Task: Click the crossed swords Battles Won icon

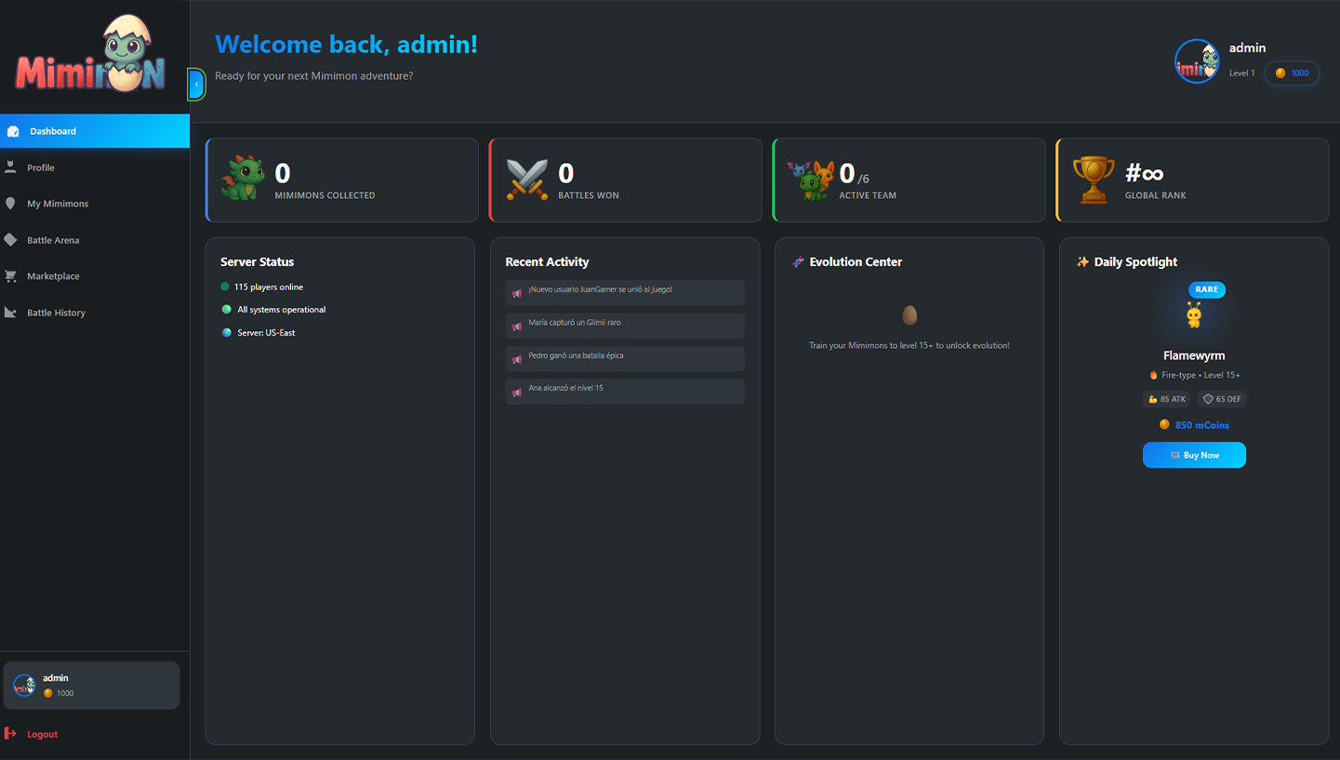Action: tap(526, 180)
